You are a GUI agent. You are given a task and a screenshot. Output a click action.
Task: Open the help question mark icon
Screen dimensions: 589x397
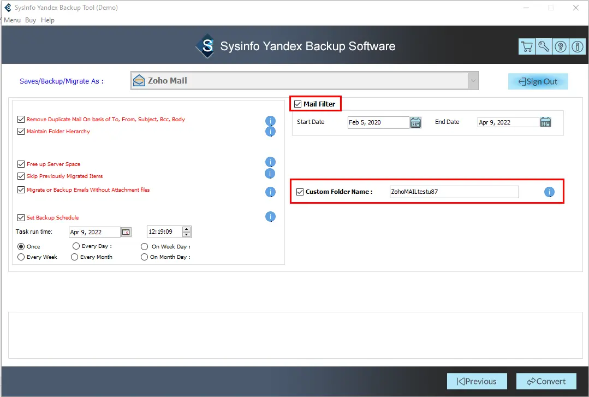click(561, 46)
